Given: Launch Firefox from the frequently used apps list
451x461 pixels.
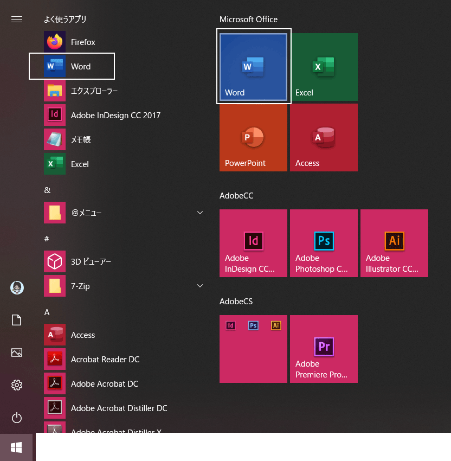Looking at the screenshot, I should coord(124,42).
